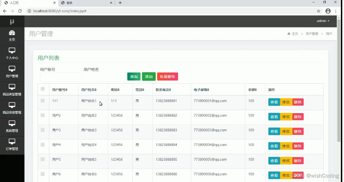Image resolution: width=344 pixels, height=182 pixels.
Task: Click the red 批量删除 button
Action: point(167,77)
